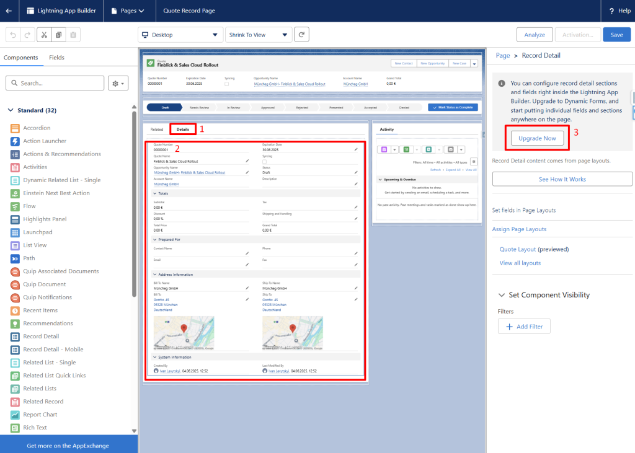The image size is (635, 453).
Task: Select the Accordion component icon
Action: (x=15, y=128)
